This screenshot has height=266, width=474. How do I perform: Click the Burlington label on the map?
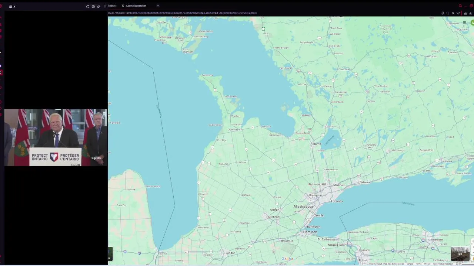point(314,227)
